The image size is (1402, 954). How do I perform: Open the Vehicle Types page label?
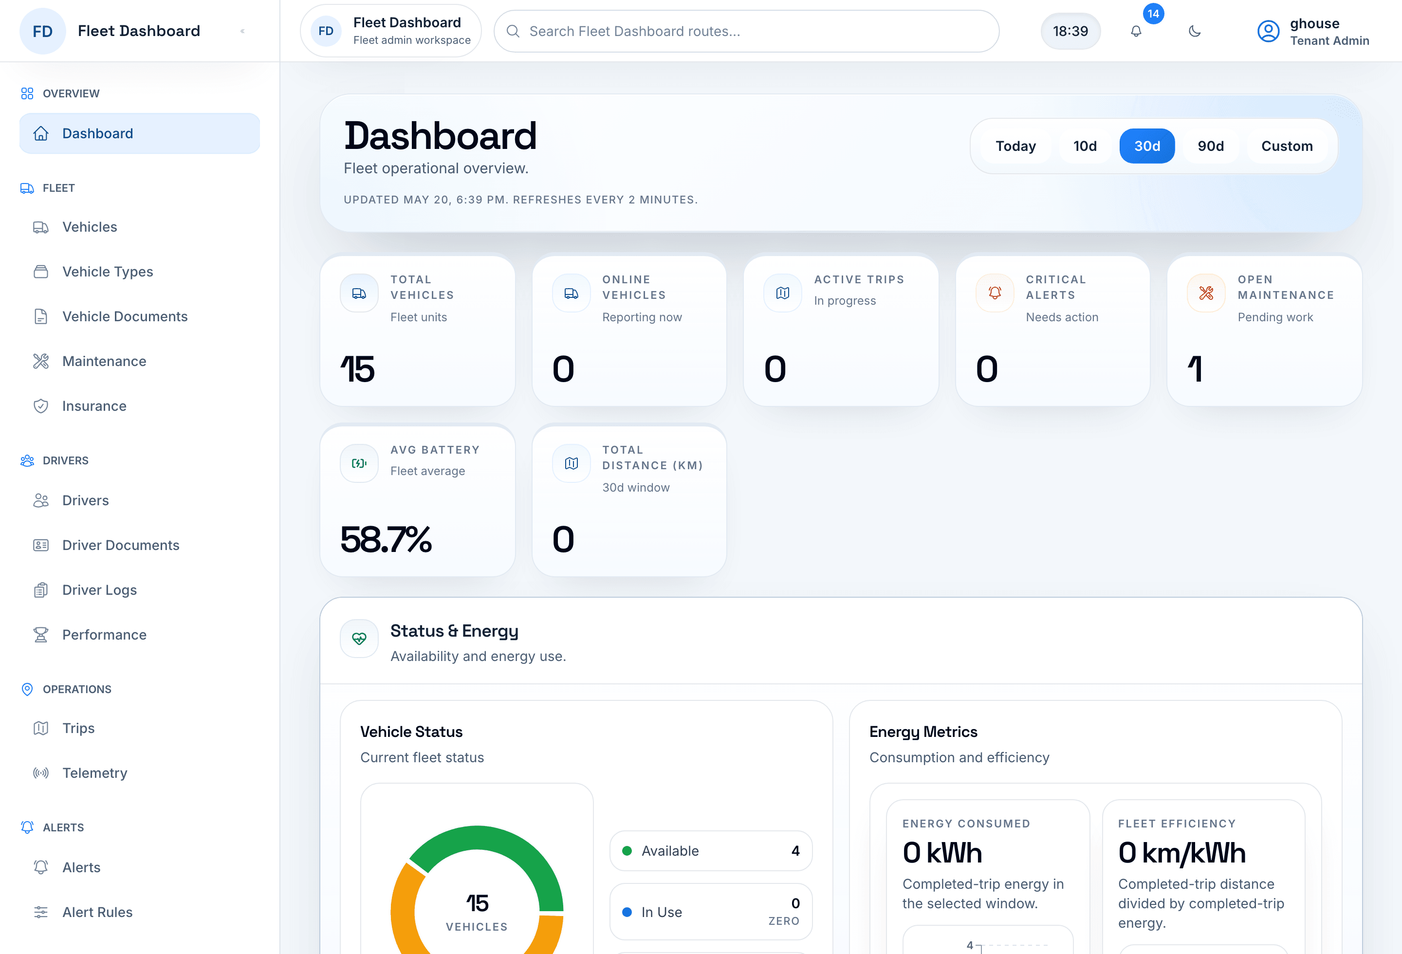[108, 272]
